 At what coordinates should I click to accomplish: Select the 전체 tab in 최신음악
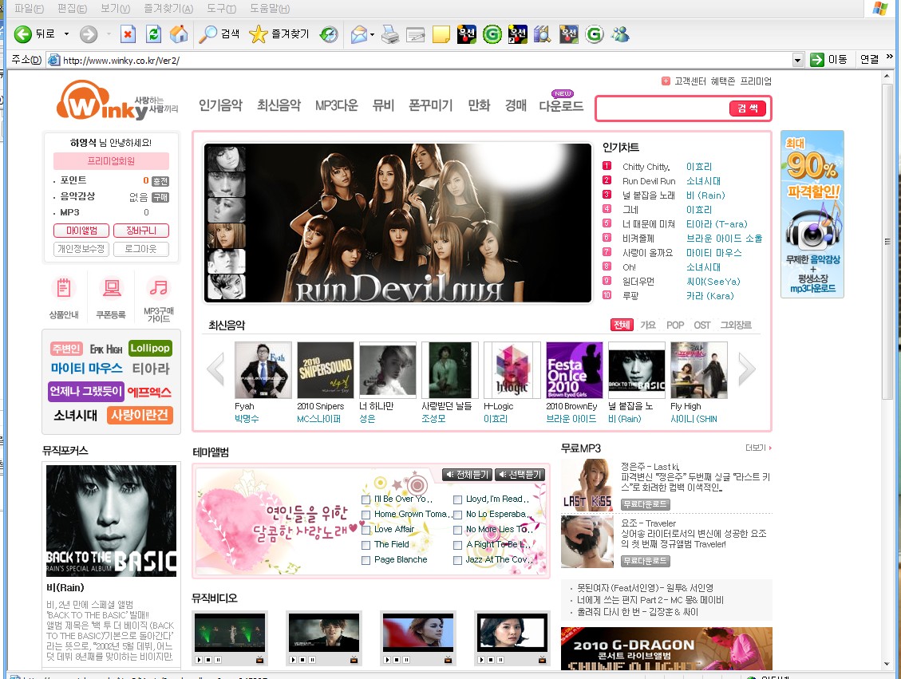tap(622, 326)
